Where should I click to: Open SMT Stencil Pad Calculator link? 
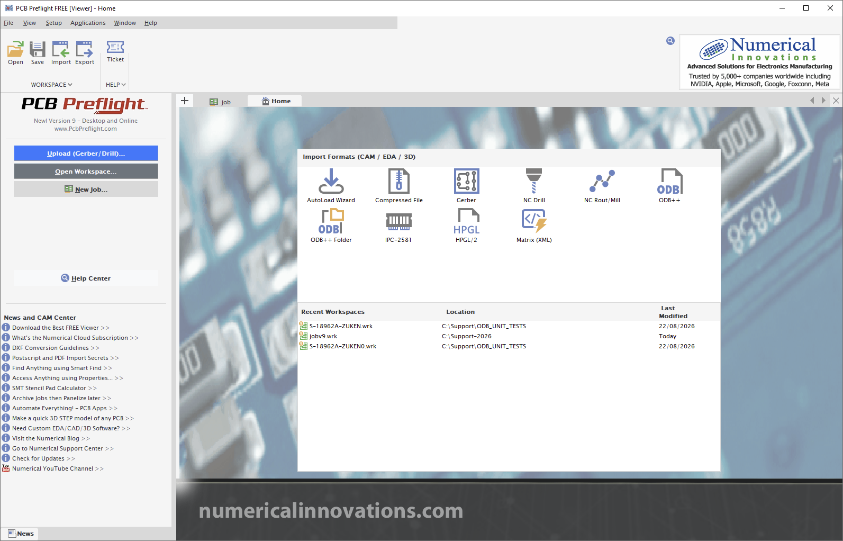coord(54,388)
